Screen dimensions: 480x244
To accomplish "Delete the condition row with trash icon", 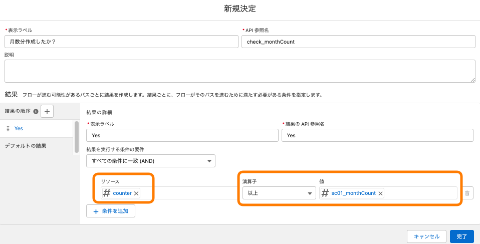I will (467, 193).
